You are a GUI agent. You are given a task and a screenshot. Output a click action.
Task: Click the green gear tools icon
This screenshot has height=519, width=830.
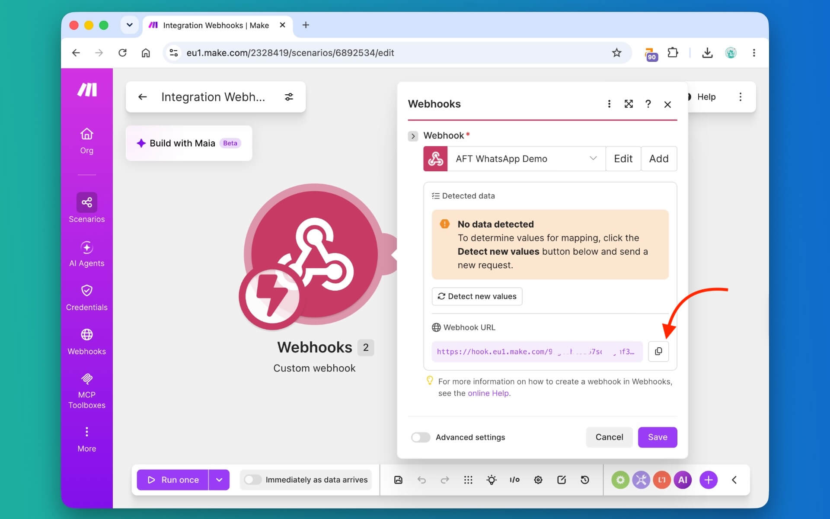(x=620, y=480)
